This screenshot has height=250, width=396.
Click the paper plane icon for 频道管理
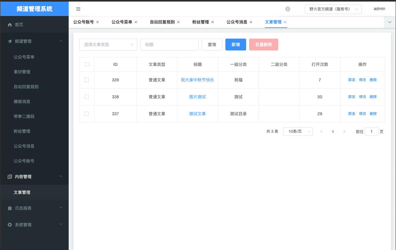[10, 41]
